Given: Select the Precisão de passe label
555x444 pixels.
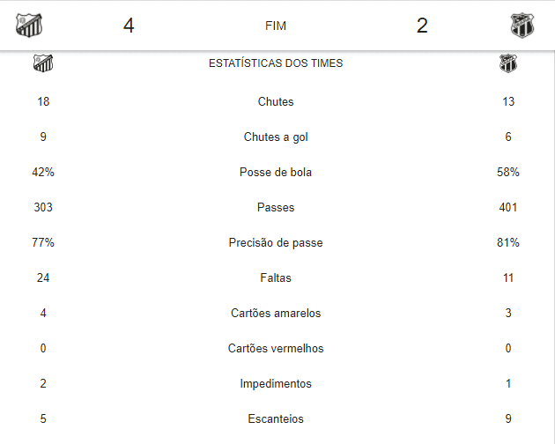Looking at the screenshot, I should point(276,242).
